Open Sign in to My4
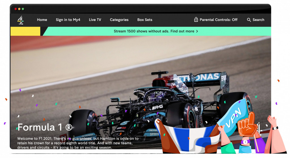The image size is (290, 158). [x=68, y=20]
